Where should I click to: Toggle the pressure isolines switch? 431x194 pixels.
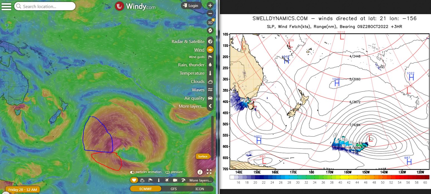coord(168,172)
